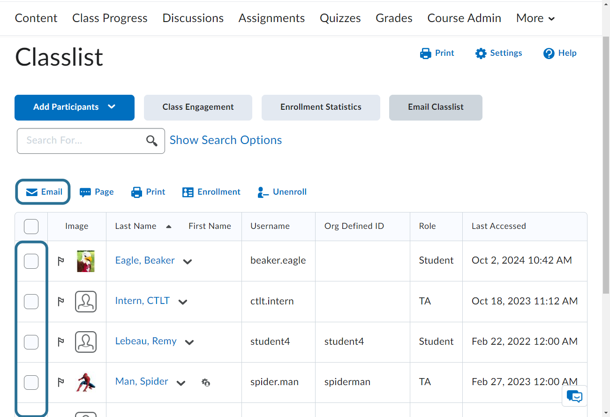Open Settings gear icon

click(481, 53)
